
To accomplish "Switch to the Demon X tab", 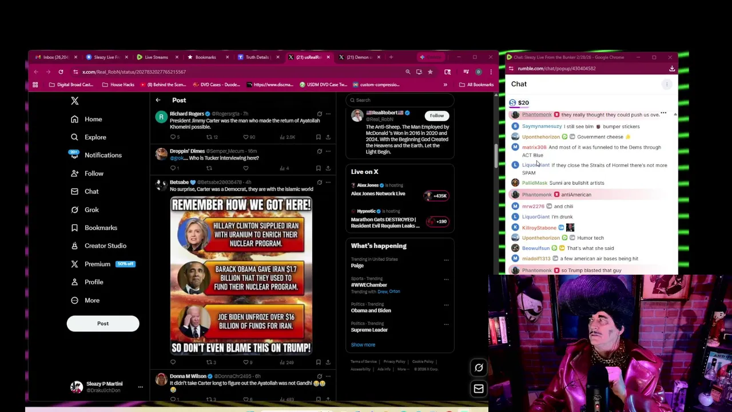I will click(x=359, y=57).
